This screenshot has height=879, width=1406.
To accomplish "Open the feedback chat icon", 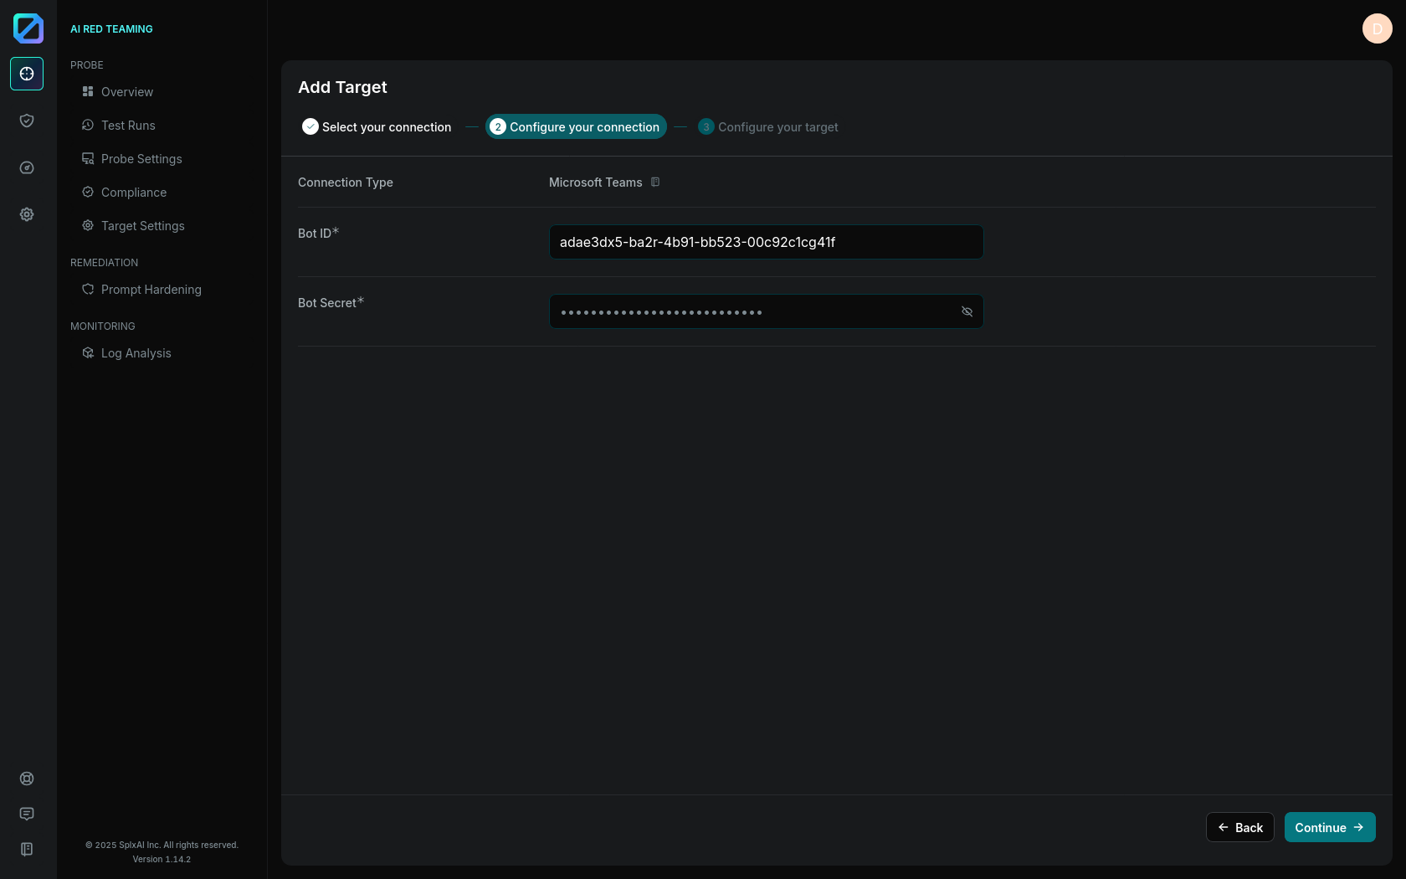I will (x=27, y=814).
